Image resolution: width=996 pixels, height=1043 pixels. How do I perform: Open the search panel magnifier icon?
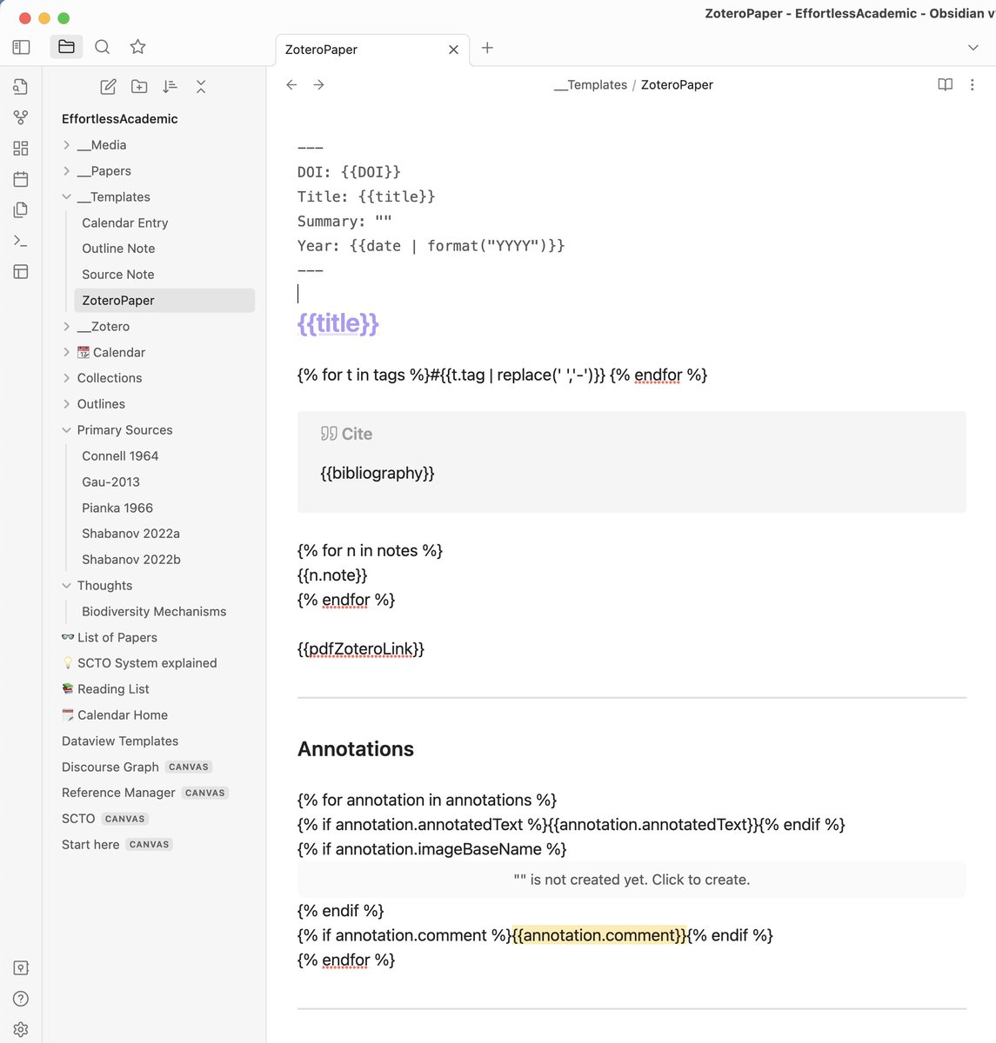click(102, 47)
